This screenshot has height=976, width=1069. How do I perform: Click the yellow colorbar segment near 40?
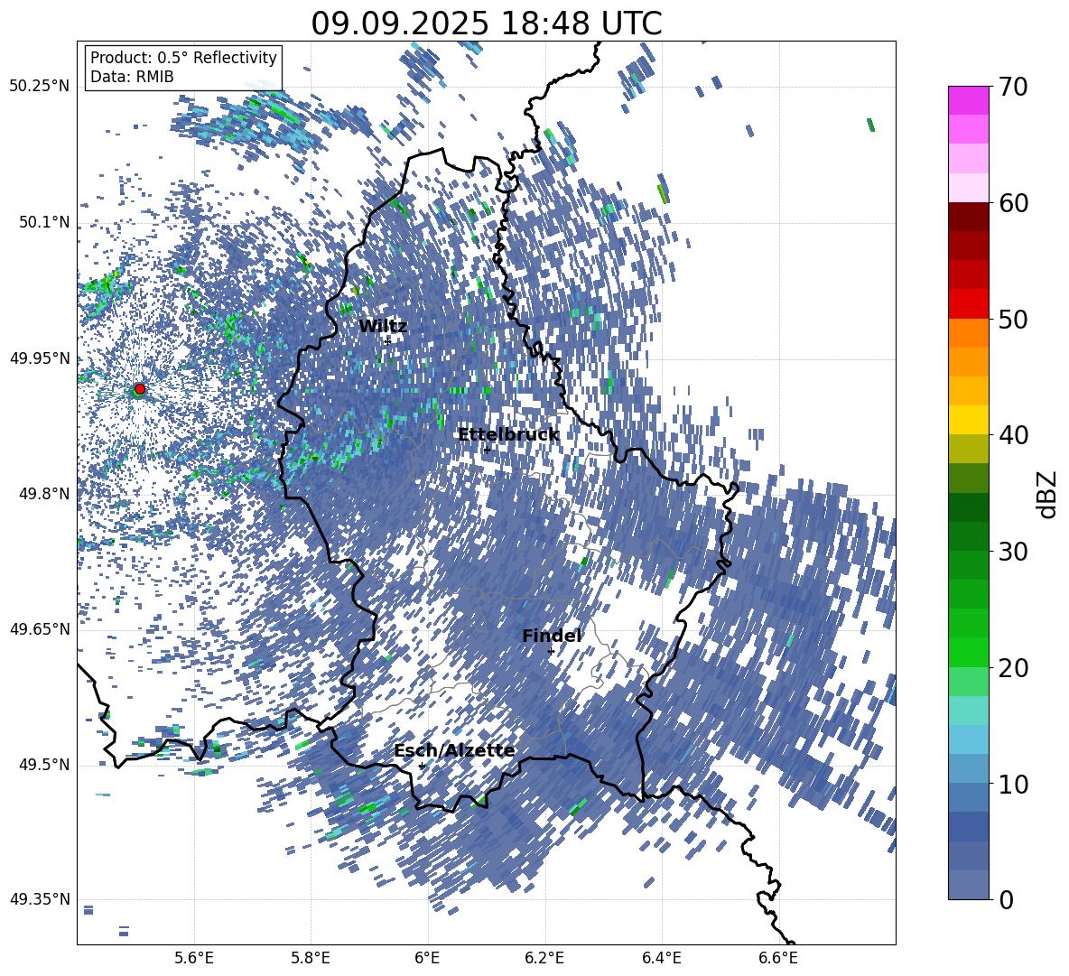968,420
